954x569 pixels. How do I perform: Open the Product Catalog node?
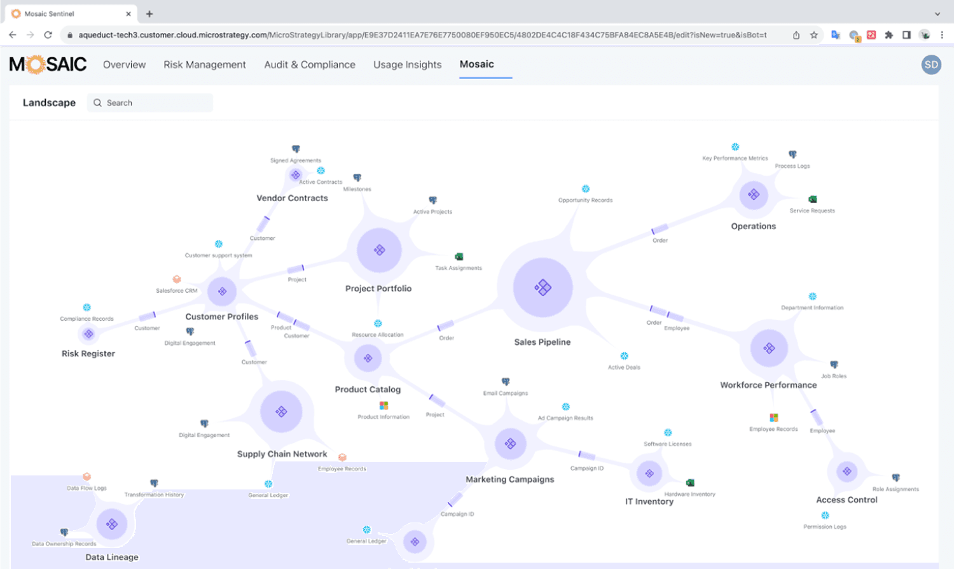pos(368,358)
